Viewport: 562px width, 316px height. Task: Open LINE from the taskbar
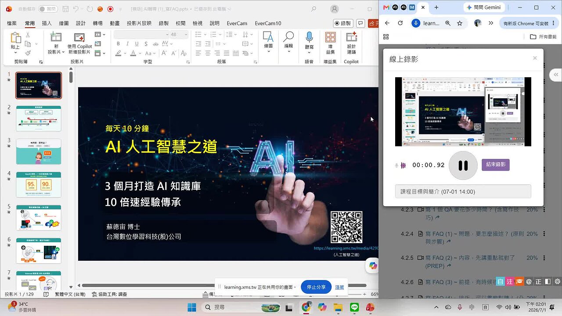point(354,307)
